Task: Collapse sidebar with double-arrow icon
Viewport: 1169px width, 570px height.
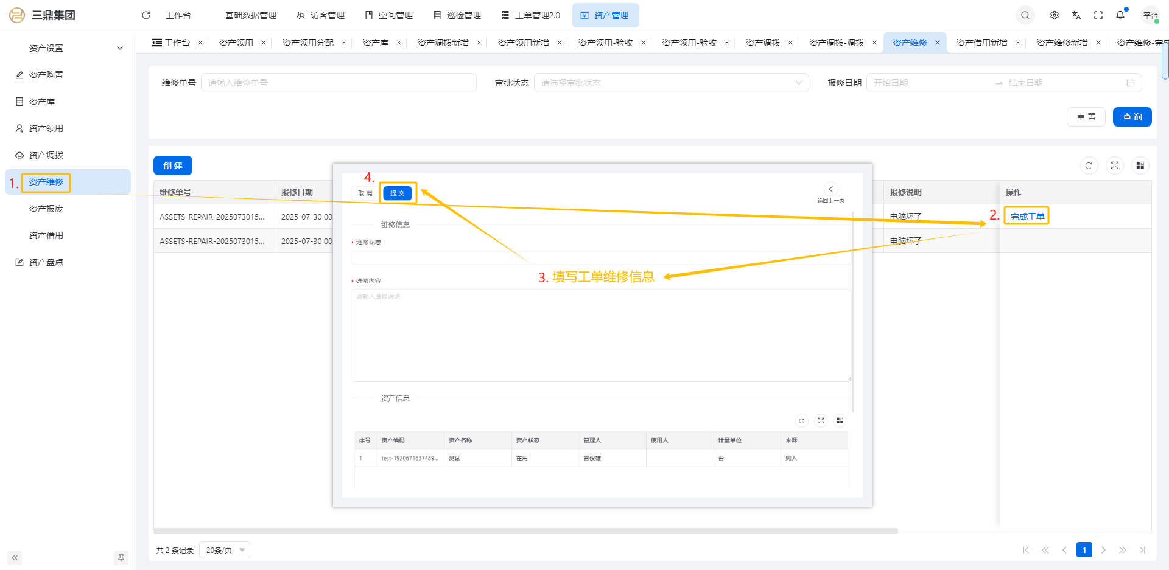Action: (15, 558)
